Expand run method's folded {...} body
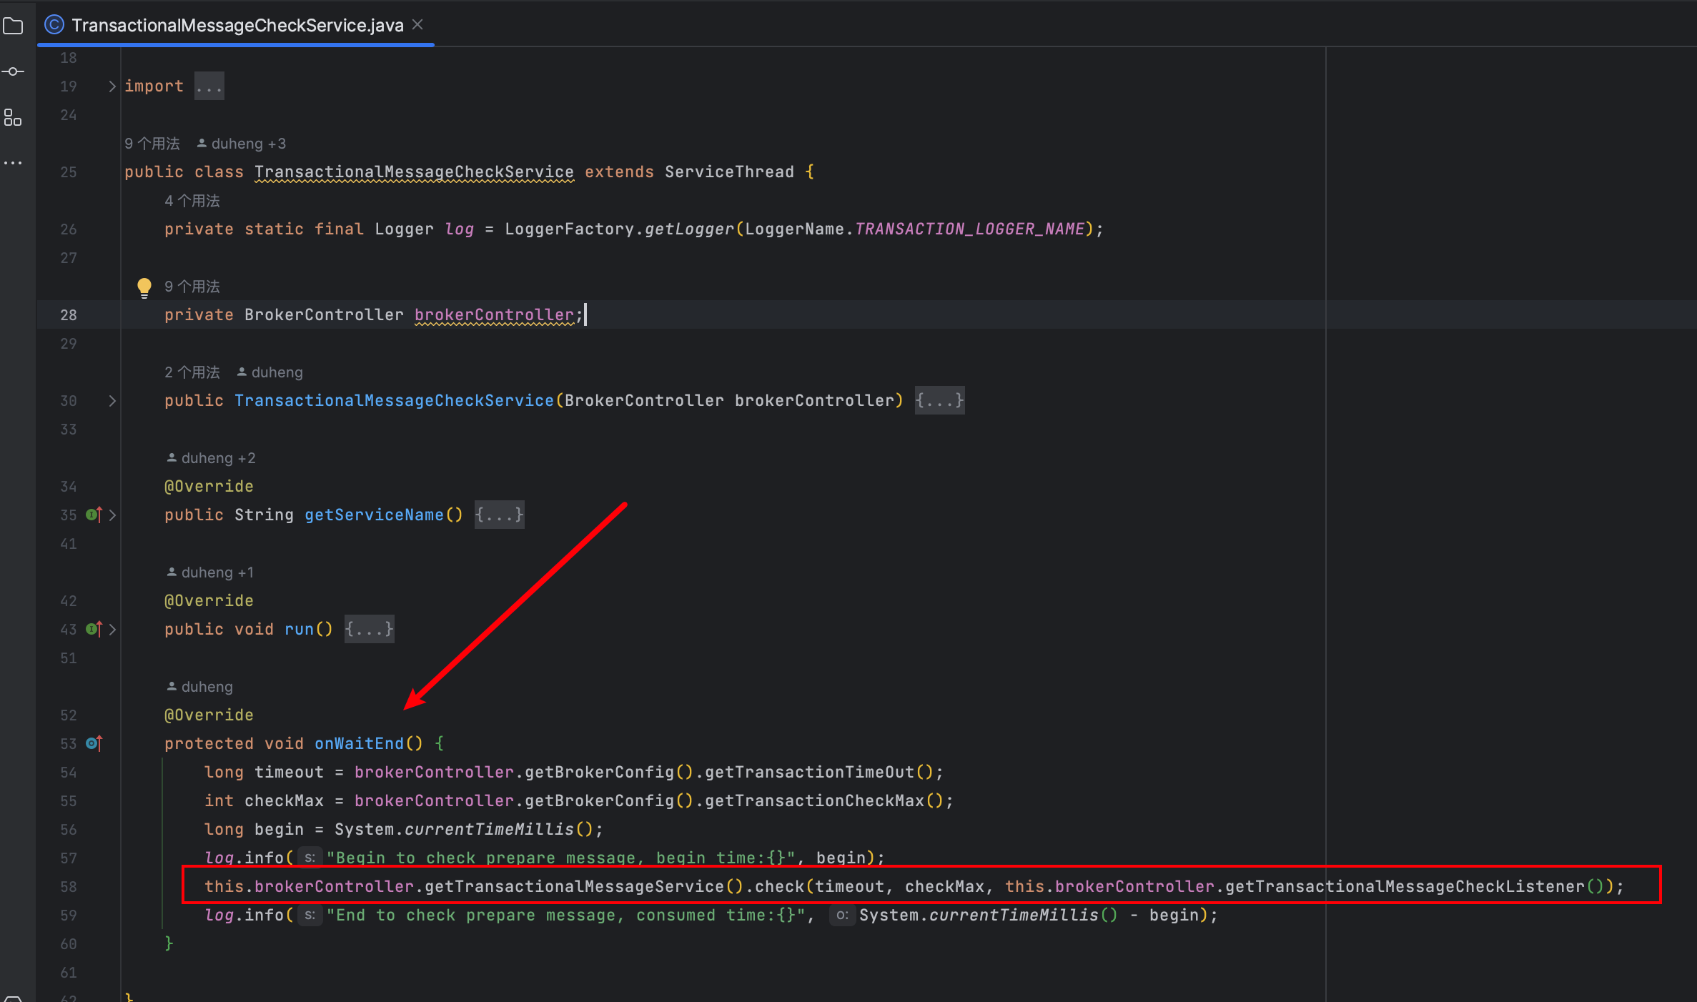 [370, 629]
